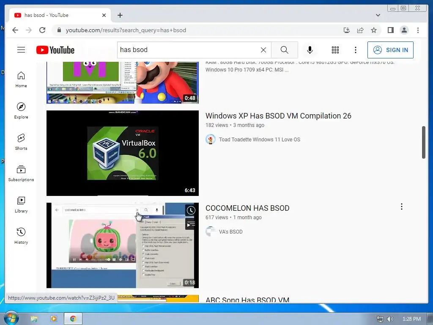Click the padlock site info icon
This screenshot has width=433, height=325.
click(59, 30)
